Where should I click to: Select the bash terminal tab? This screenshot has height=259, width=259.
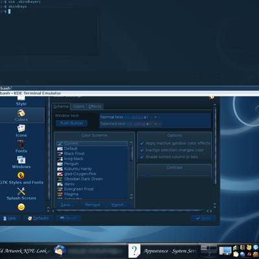tap(5, 88)
